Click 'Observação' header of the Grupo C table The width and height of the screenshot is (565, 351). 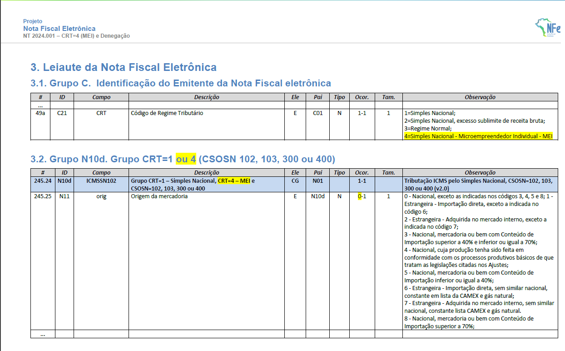click(x=480, y=97)
